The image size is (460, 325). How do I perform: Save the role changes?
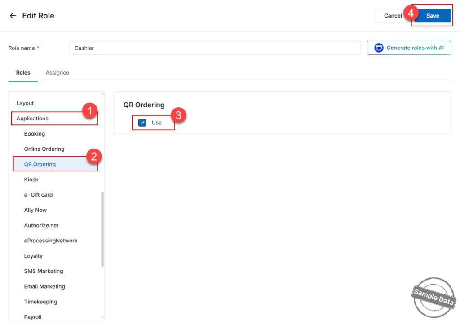pyautogui.click(x=433, y=16)
